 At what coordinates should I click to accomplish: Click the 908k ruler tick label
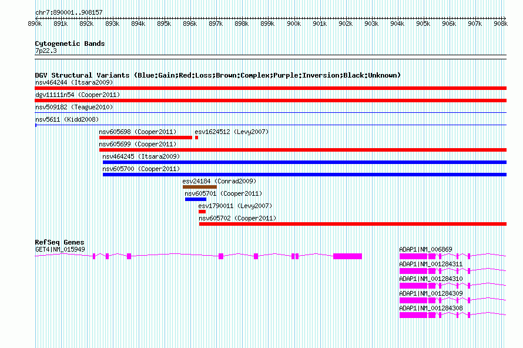click(x=500, y=24)
